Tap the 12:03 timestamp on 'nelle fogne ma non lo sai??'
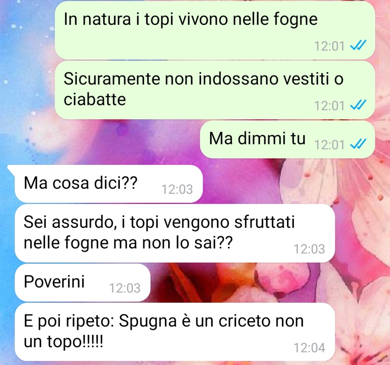The image size is (390, 365). (x=309, y=249)
